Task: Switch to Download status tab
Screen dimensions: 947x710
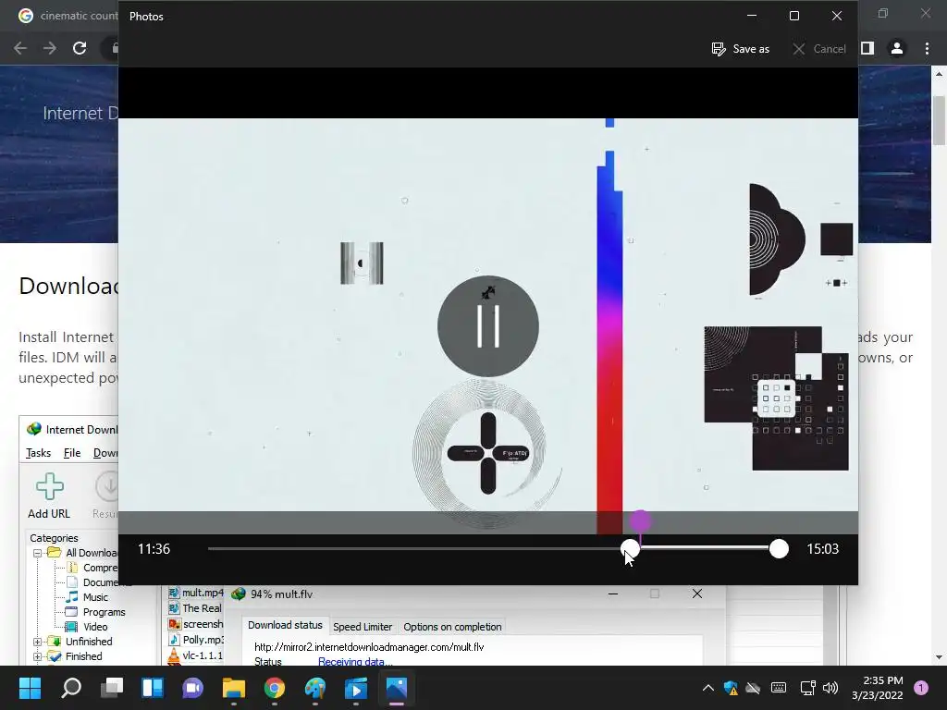Action: (285, 626)
